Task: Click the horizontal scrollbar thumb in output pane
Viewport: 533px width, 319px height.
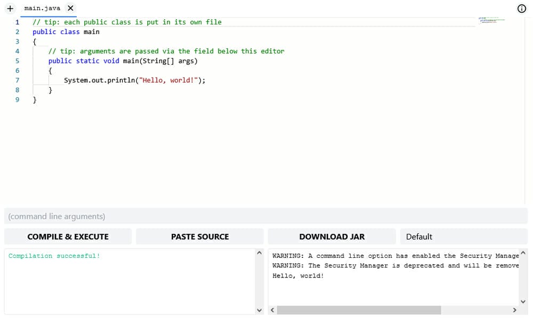Action: pos(359,310)
